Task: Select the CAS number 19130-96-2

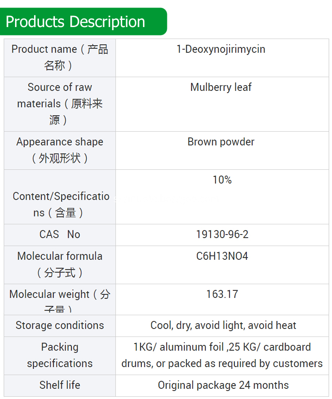Action: (222, 235)
